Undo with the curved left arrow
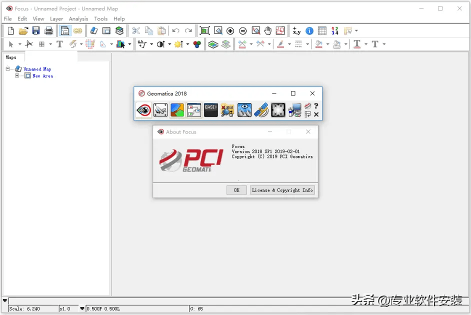 (x=176, y=30)
